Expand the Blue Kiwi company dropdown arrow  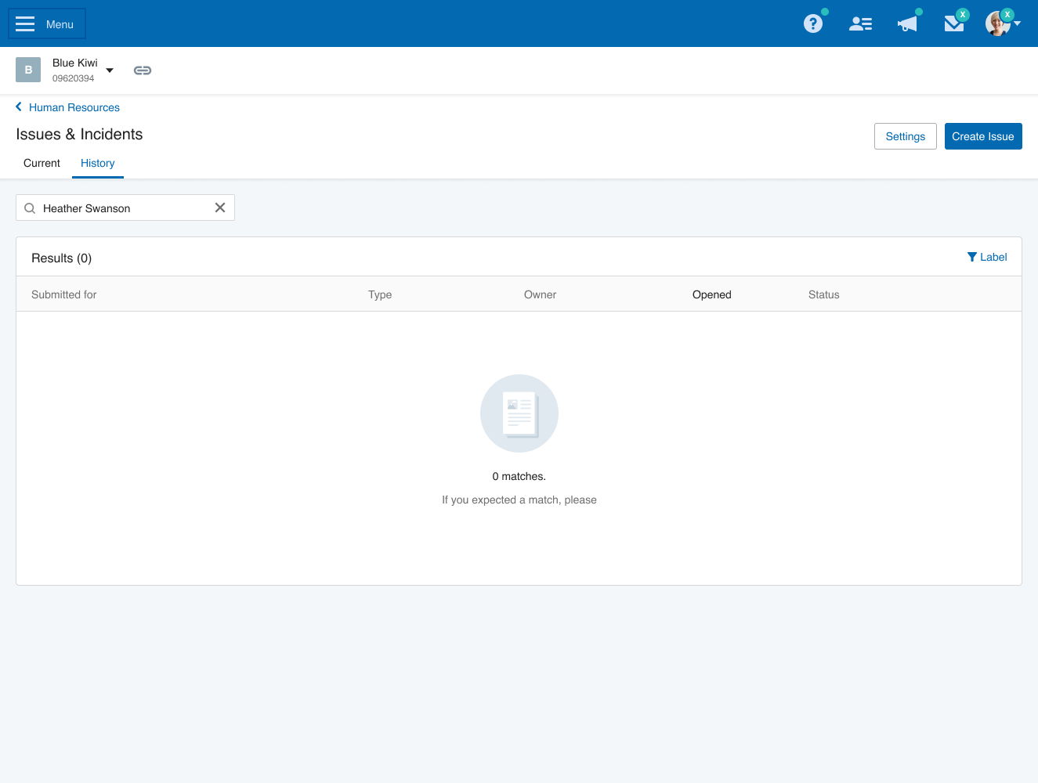coord(110,70)
